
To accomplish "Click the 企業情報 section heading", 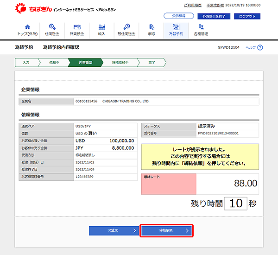I will pos(30,90).
